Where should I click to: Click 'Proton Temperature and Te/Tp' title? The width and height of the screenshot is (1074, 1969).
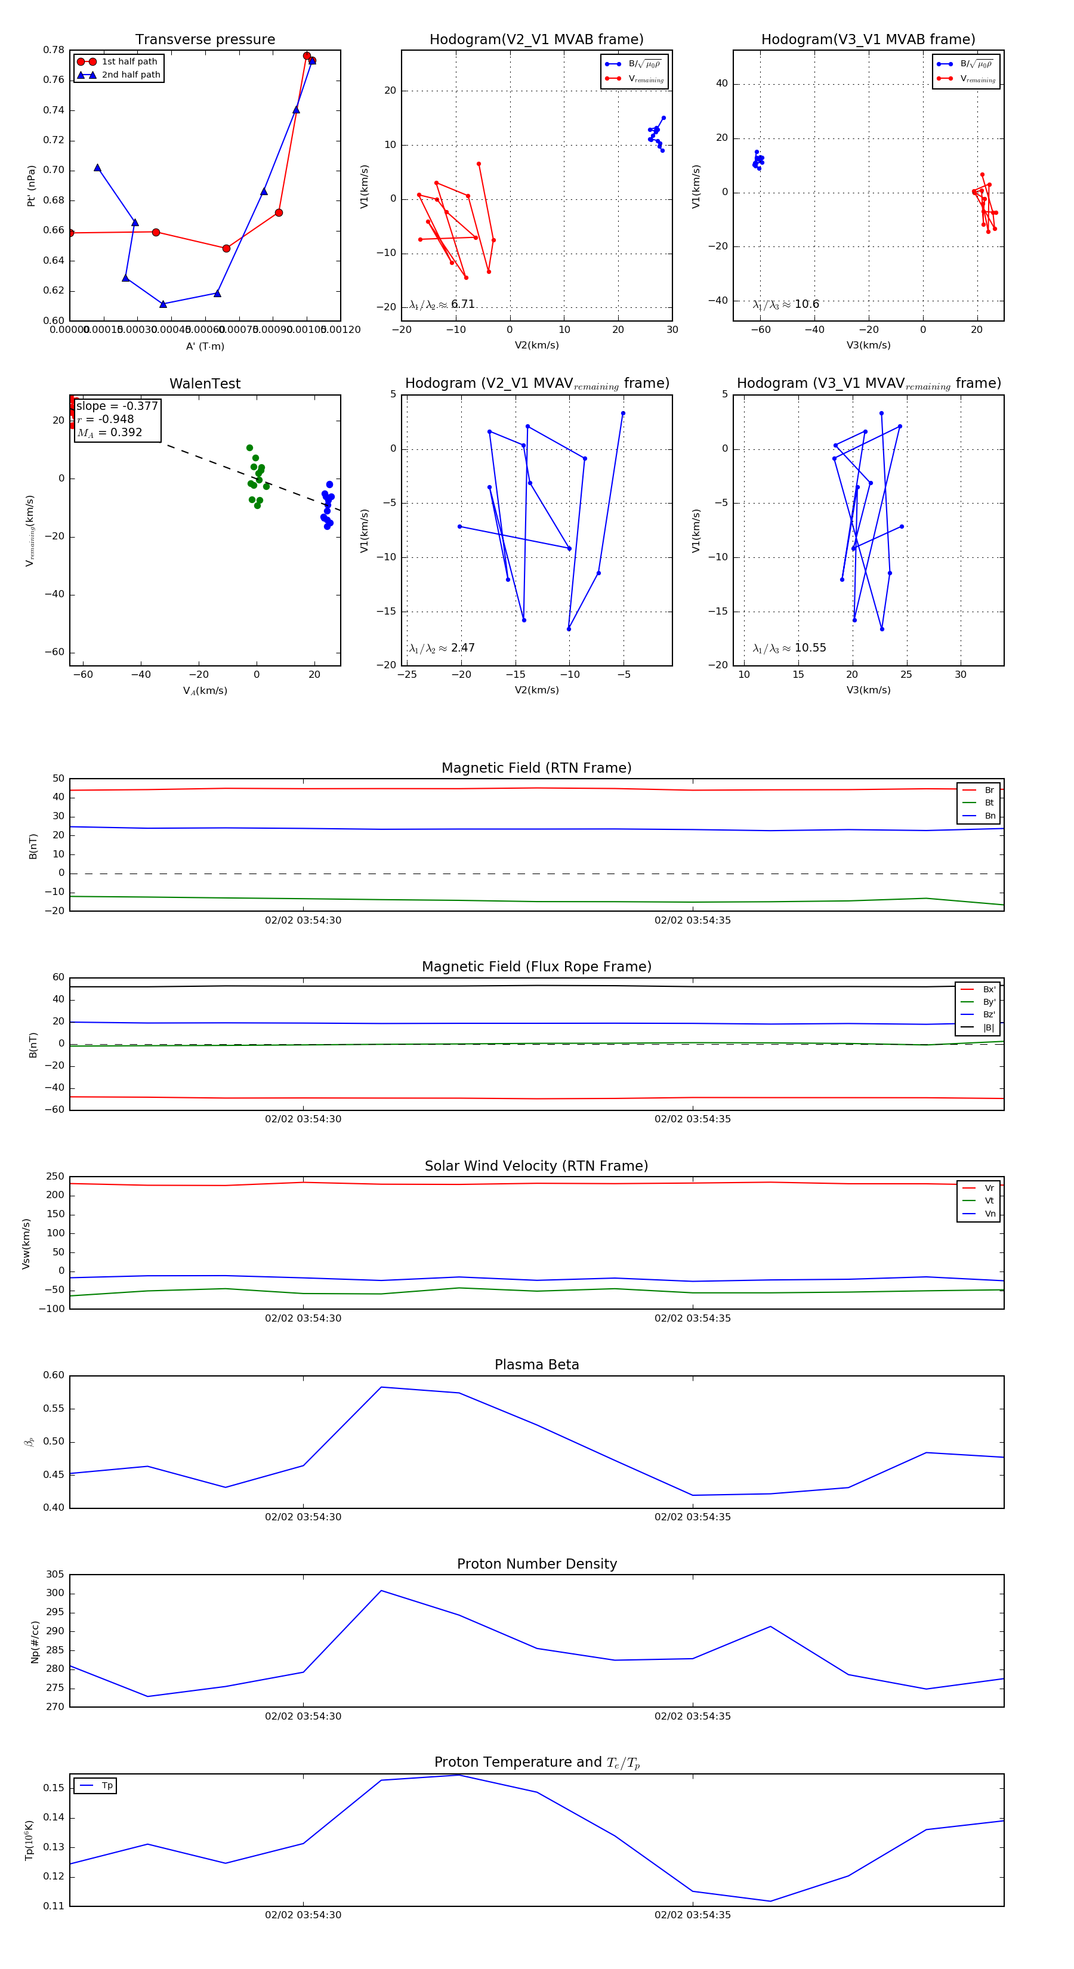point(536,1763)
